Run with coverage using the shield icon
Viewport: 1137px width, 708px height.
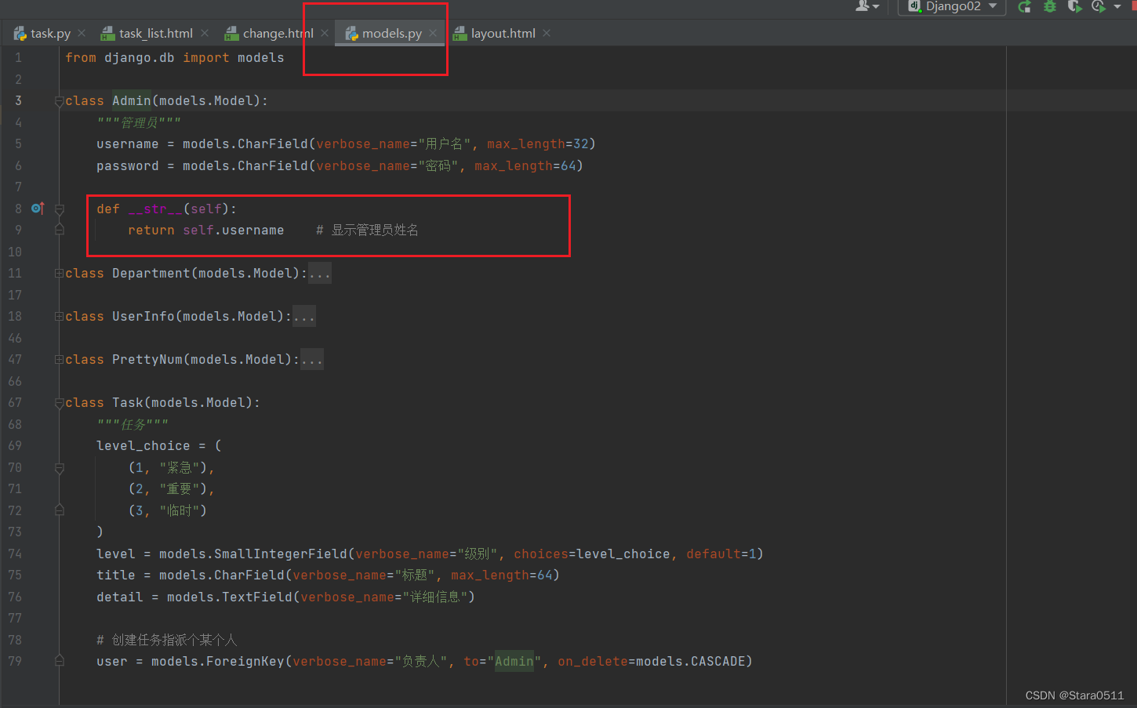pyautogui.click(x=1074, y=6)
